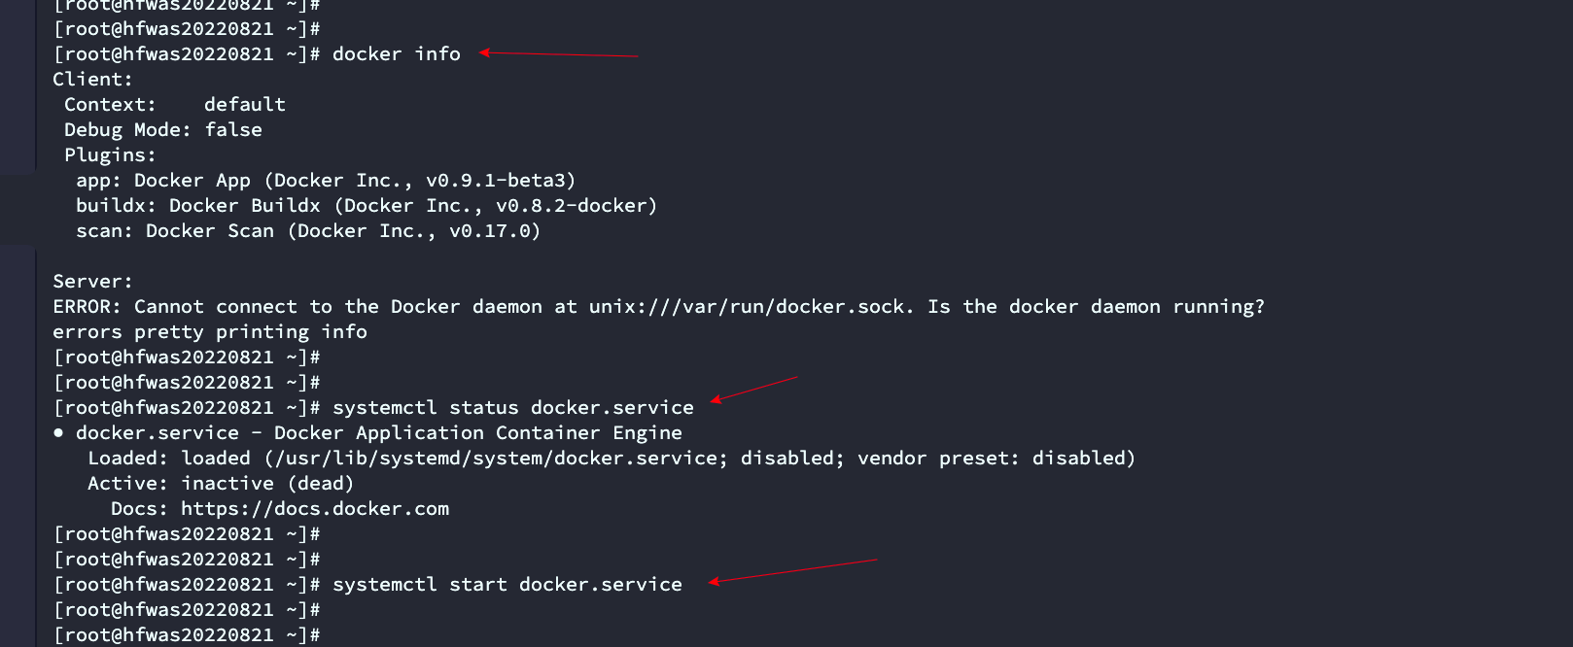Select the "docker info" command text
Viewport: 1573px width, 647px height.
pyautogui.click(x=396, y=54)
